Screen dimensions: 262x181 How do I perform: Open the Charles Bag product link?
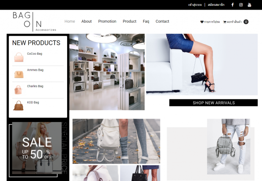click(35, 86)
